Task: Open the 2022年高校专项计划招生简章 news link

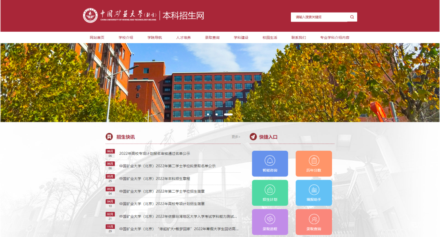Action: [x=162, y=204]
